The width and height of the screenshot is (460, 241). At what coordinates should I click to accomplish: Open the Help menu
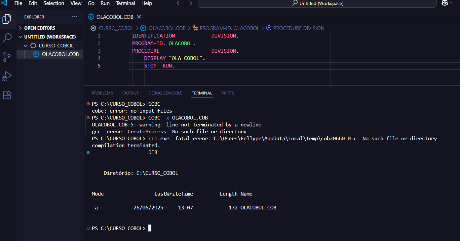click(x=147, y=3)
